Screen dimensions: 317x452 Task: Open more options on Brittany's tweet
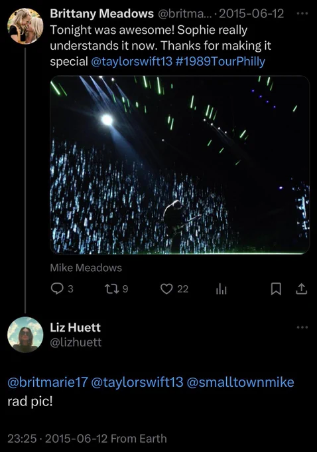click(302, 13)
